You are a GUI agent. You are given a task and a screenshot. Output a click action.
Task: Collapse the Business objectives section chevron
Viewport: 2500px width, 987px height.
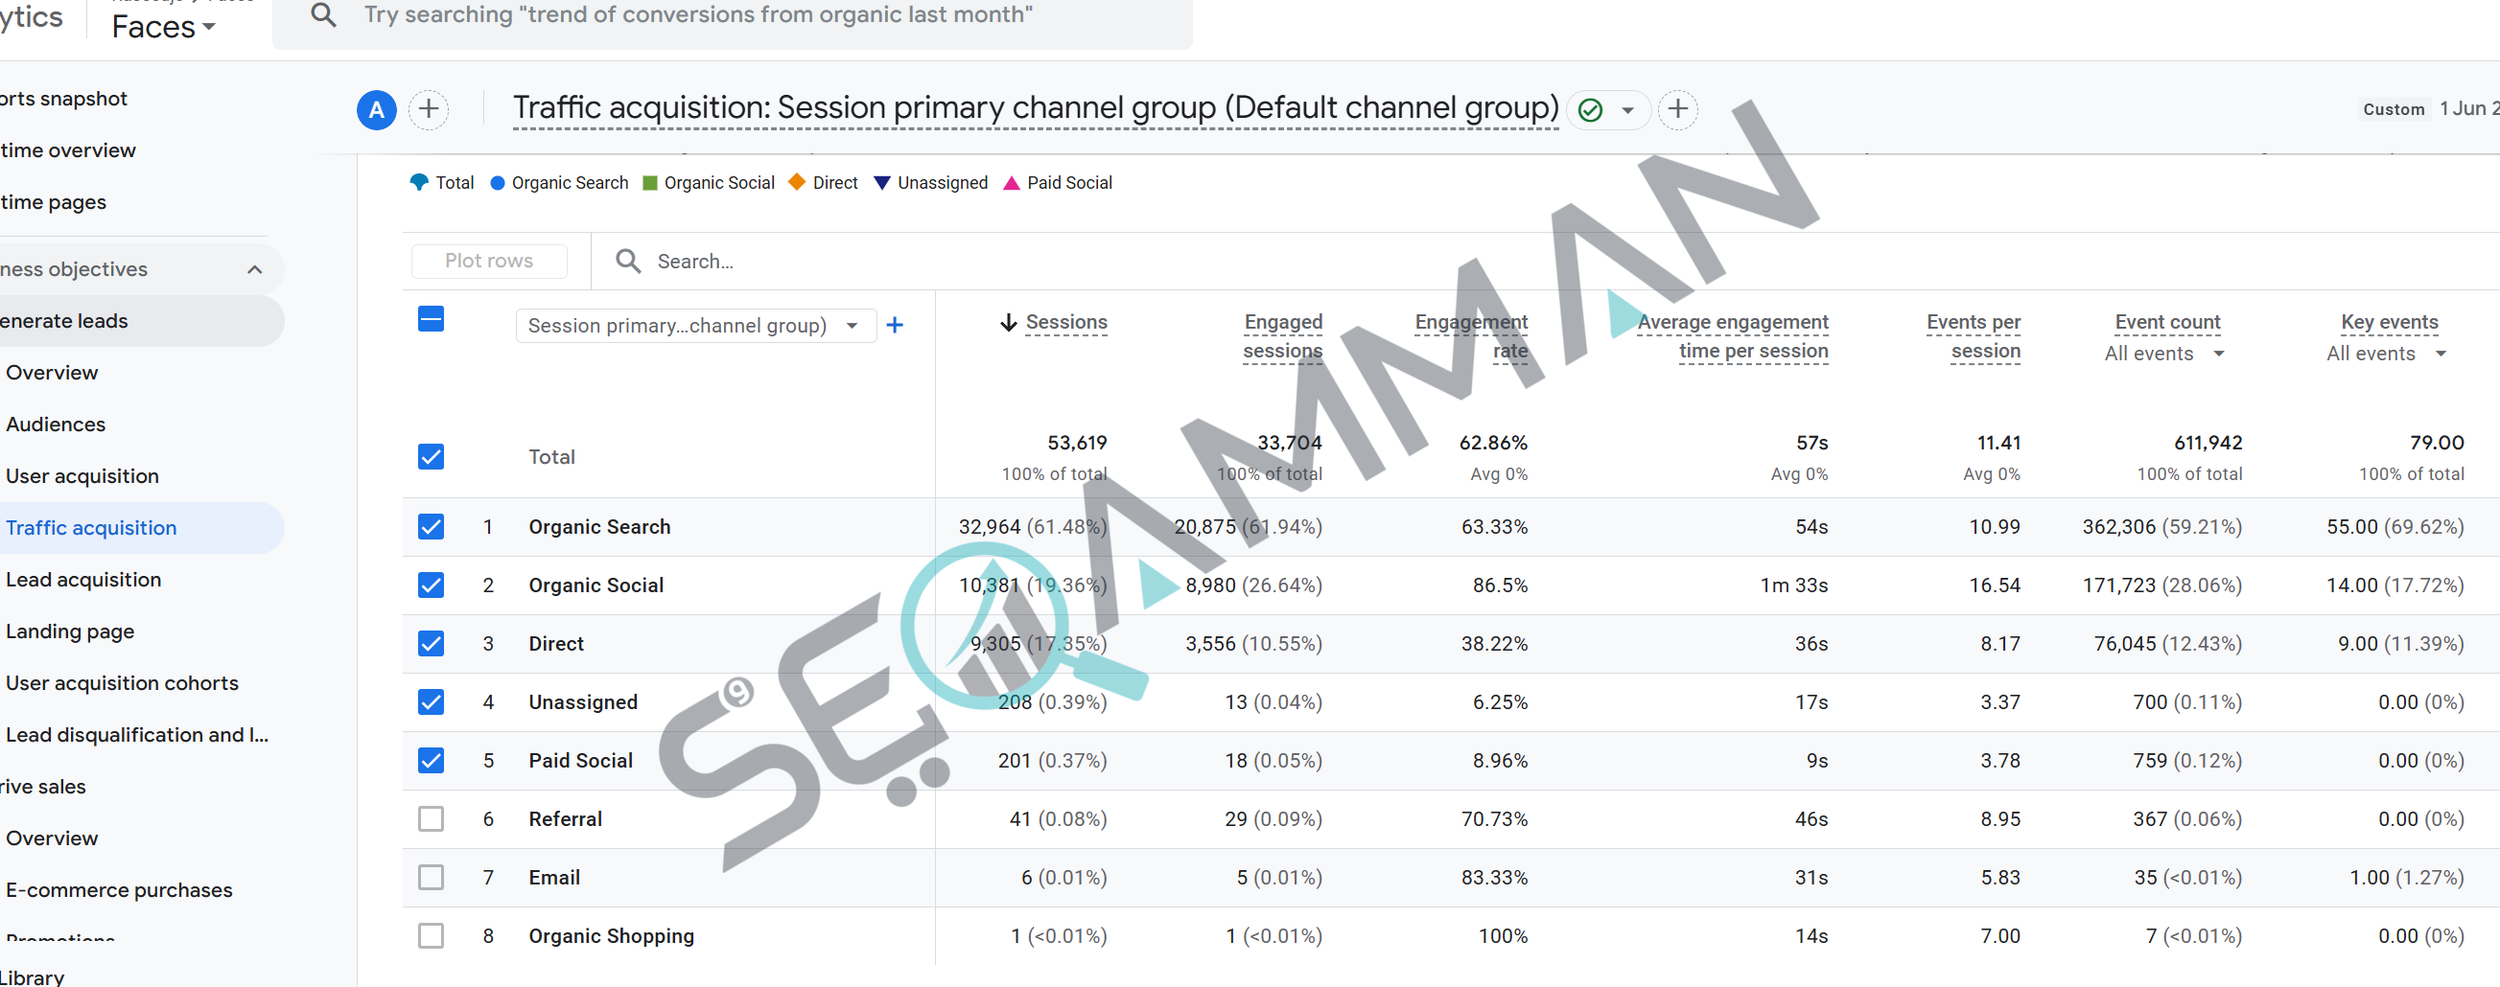[x=254, y=268]
